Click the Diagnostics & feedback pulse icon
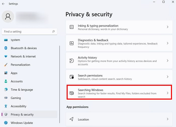The image size is (176, 127). coord(72,43)
